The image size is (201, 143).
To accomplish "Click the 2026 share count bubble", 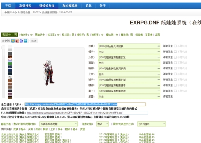I will click(x=34, y=41).
